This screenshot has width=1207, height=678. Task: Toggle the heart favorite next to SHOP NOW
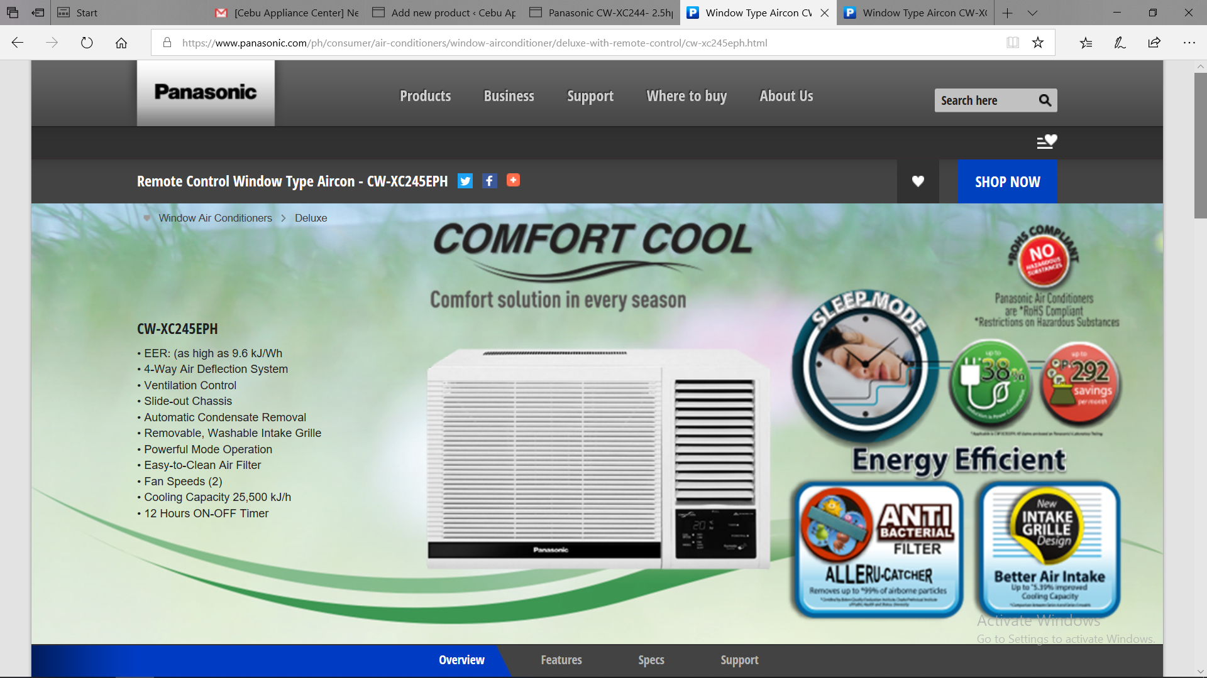[x=918, y=181]
